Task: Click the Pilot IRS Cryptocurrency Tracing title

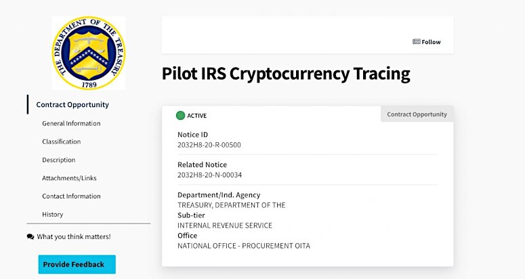Action: [x=286, y=74]
